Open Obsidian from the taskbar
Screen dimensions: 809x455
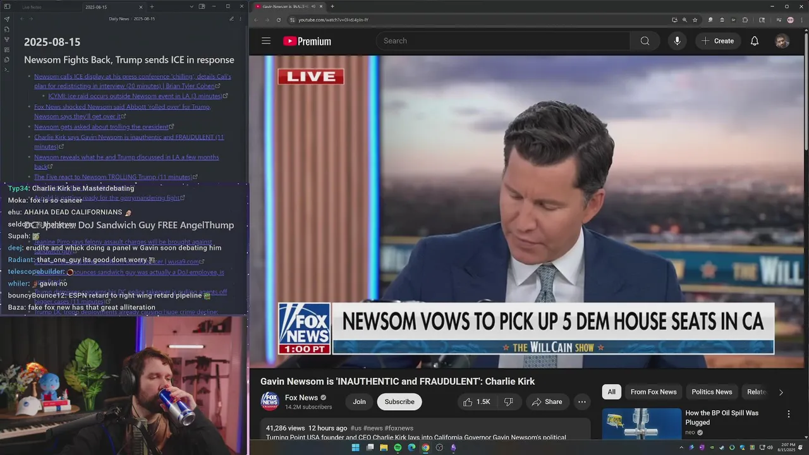[x=453, y=447]
